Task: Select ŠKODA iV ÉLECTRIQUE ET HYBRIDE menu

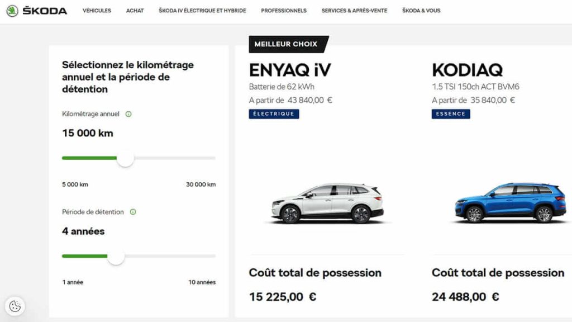Action: 203,10
